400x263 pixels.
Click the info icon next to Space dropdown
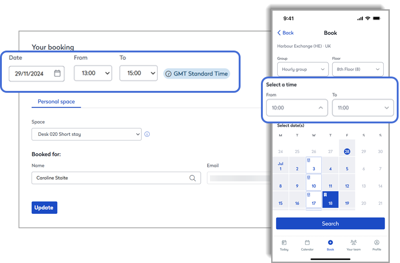(x=147, y=134)
